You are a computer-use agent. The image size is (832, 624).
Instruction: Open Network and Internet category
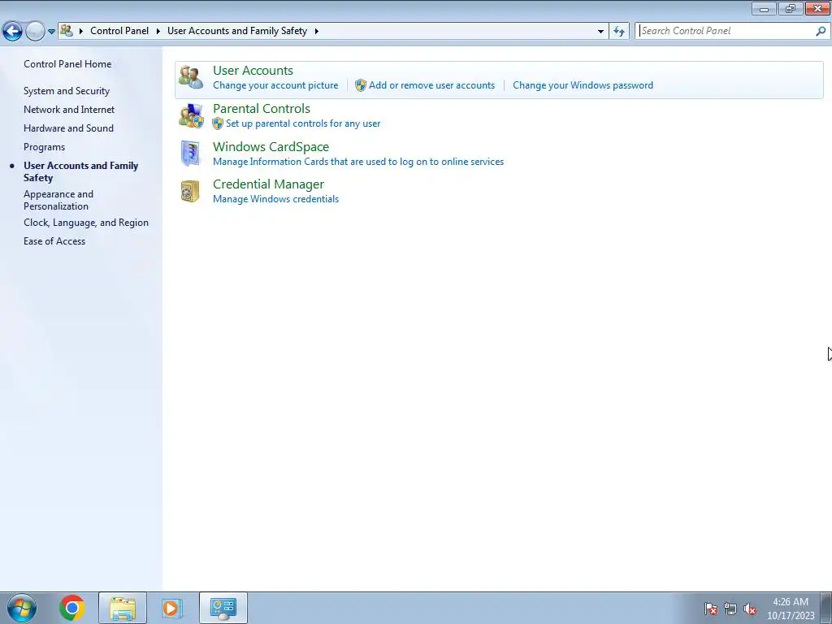(69, 110)
